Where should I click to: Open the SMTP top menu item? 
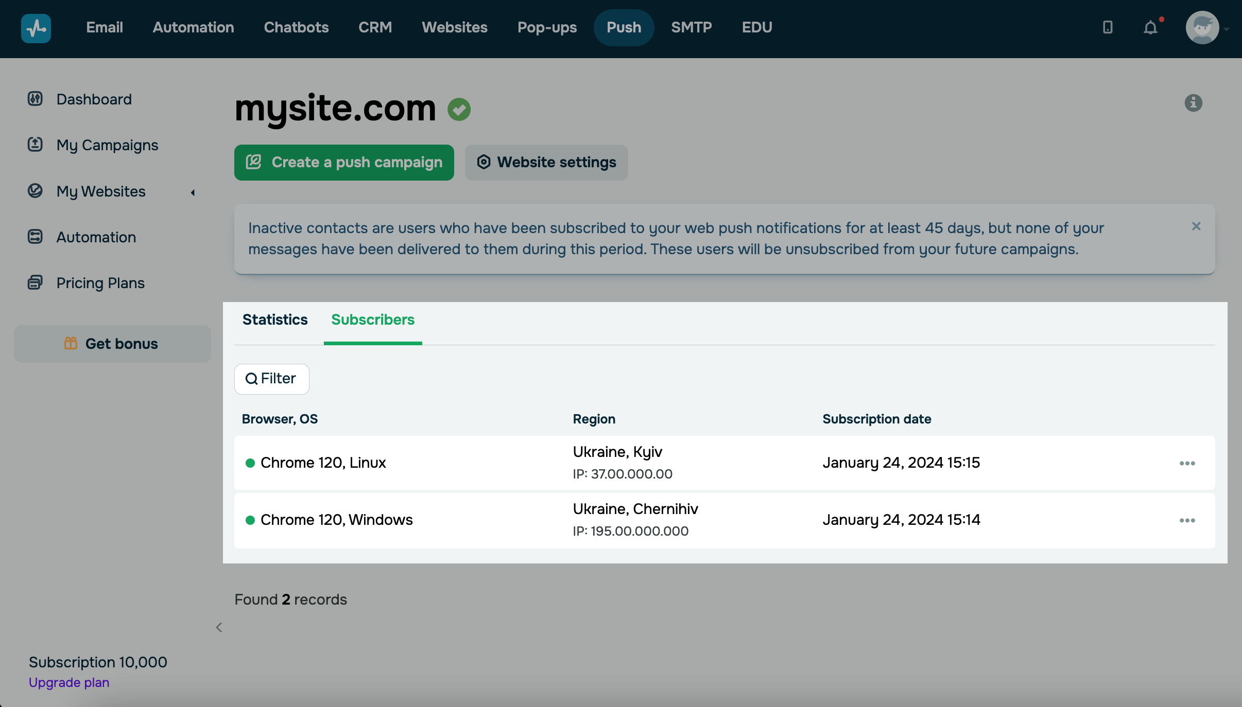[691, 27]
